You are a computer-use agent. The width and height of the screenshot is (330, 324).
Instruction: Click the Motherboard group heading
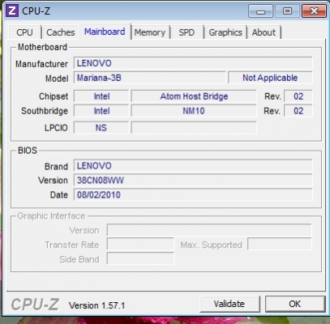(x=42, y=47)
